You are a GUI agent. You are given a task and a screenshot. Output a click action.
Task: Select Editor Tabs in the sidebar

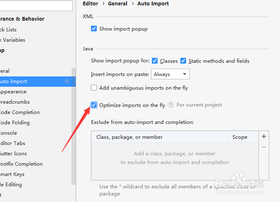click(13, 143)
